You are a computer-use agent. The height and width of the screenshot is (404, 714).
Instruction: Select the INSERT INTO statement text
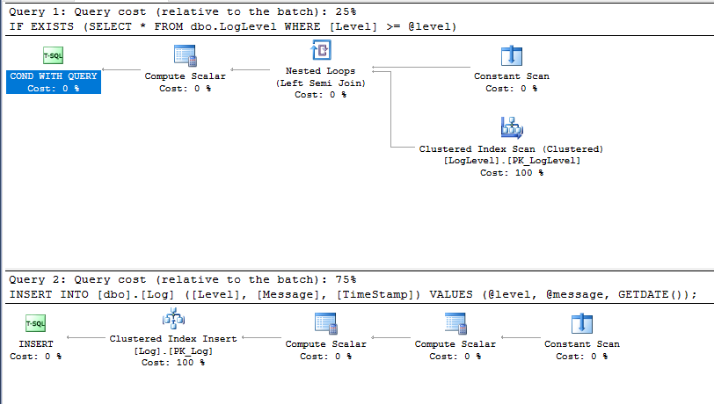(x=352, y=294)
